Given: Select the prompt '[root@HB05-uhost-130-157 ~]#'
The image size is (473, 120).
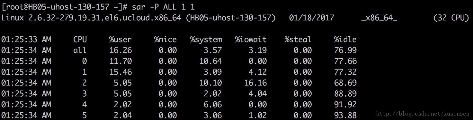Looking at the screenshot, I should coord(65,7).
